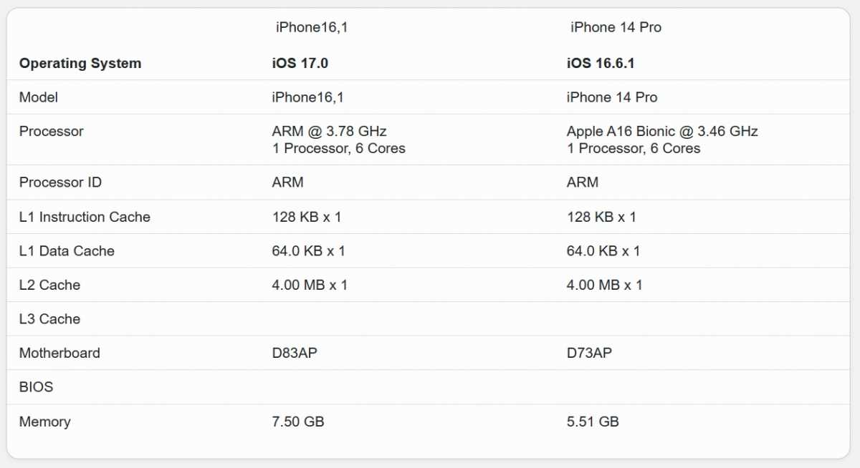
Task: Click the Apple A16 Bionic @ 3.46 GHz text
Action: [x=662, y=131]
